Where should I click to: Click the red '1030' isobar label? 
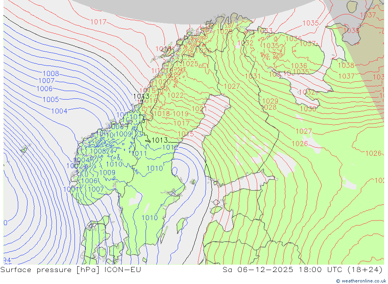308,109
